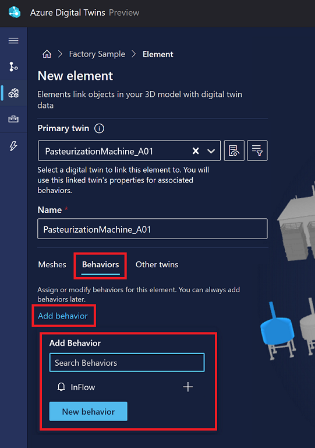Add the InFlow behavior with plus
Viewport: 315px width, 448px height.
pos(188,387)
